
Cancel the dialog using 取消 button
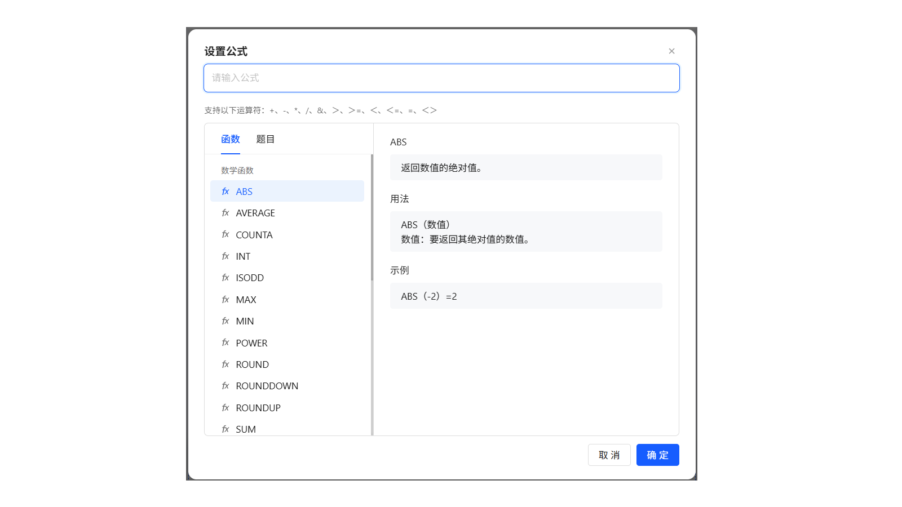click(609, 455)
